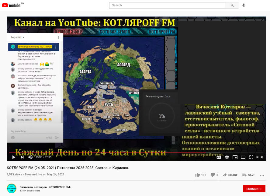270x196 pixels.
Task: Click the 29:03 / 37:35 time display
Action: click(43, 157)
